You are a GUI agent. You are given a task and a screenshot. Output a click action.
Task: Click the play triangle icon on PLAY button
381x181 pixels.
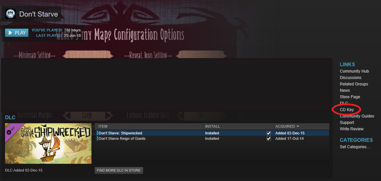tap(10, 33)
